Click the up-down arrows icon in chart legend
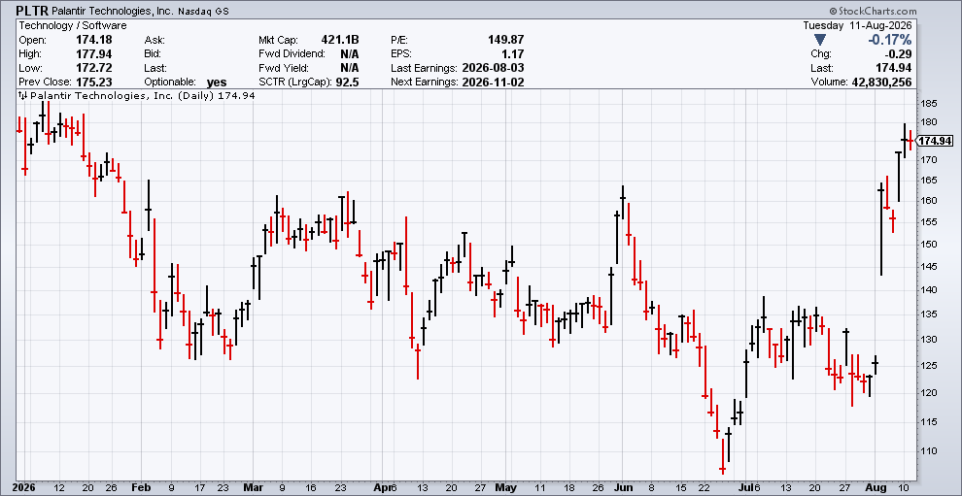 pos(22,96)
